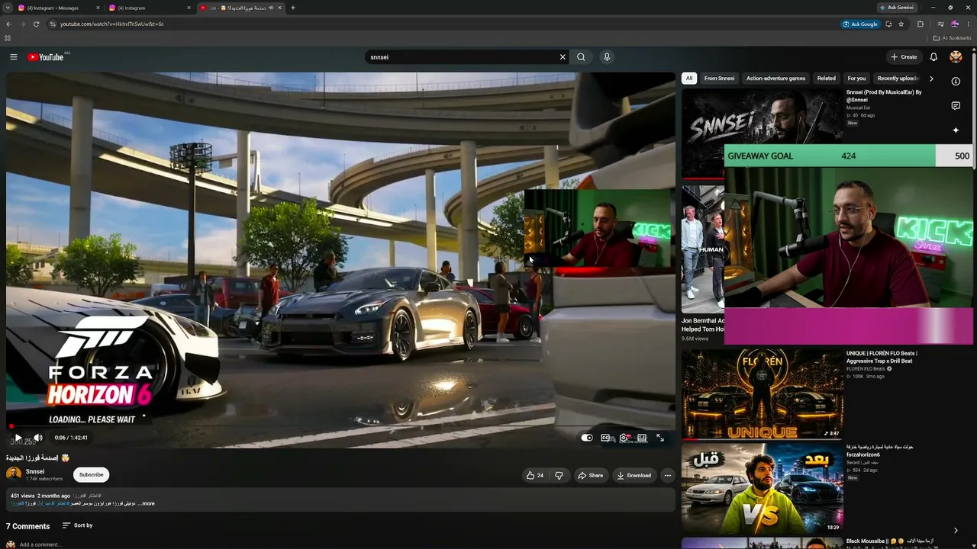Open the FLORÉN FLO Beats channel link

click(x=866, y=369)
